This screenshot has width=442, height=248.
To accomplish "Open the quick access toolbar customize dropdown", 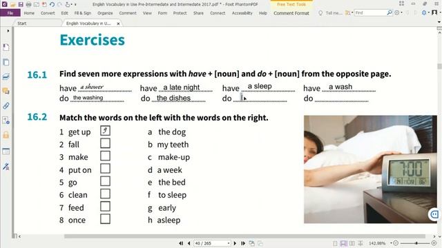I will coord(75,5).
